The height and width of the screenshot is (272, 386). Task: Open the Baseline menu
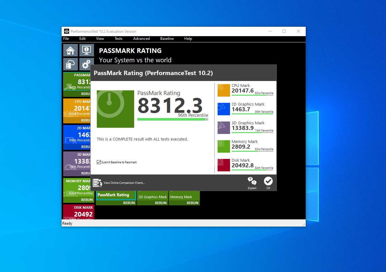coord(167,39)
